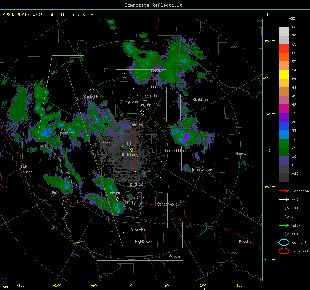Image resolution: width=310 pixels, height=290 pixels.
Task: Click the Ponoka city label
Action: click(157, 71)
